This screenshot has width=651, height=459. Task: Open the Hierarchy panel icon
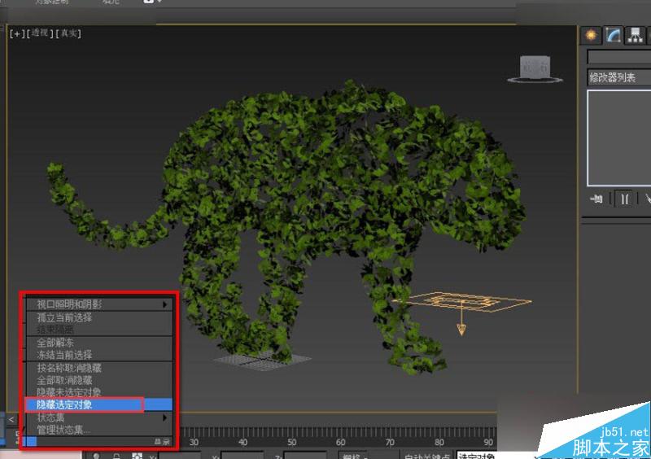click(x=635, y=35)
